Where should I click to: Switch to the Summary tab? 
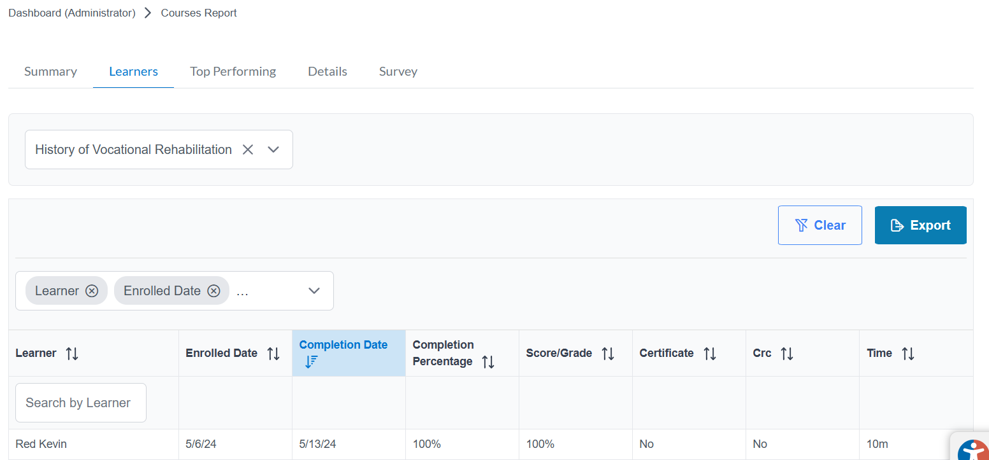click(x=50, y=71)
